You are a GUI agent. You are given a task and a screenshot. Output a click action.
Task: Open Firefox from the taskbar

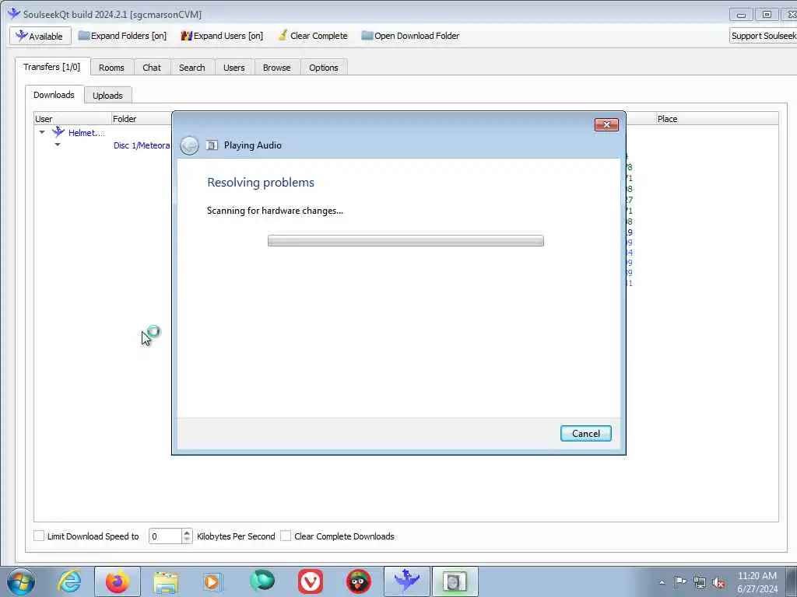tap(118, 581)
